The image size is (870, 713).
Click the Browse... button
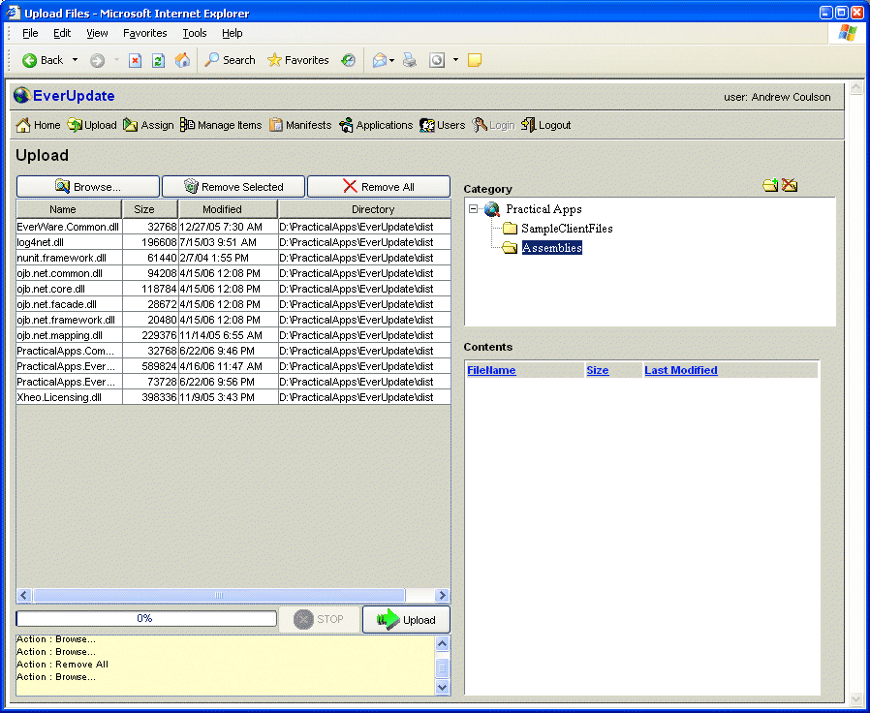tap(88, 187)
